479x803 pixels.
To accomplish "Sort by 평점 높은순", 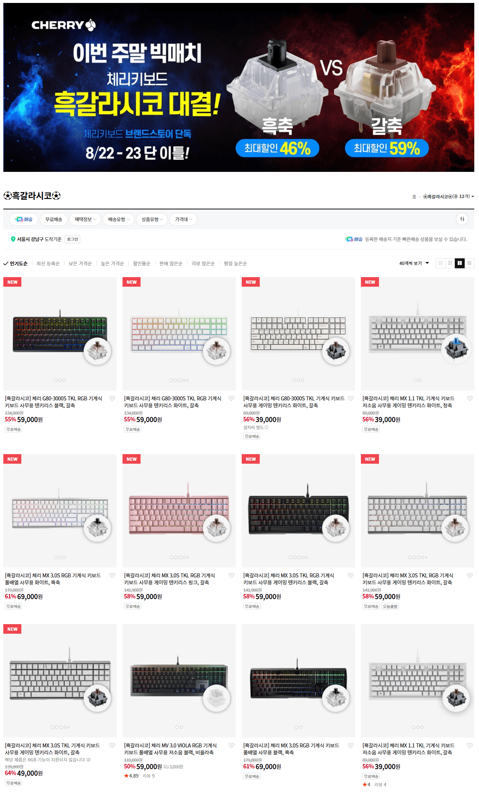I will click(235, 263).
